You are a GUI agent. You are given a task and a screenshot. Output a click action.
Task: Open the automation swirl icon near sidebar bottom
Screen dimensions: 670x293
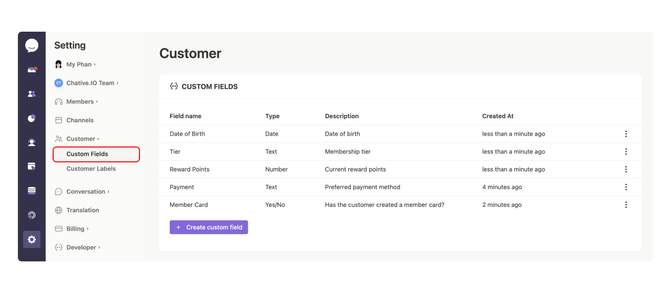pyautogui.click(x=32, y=215)
